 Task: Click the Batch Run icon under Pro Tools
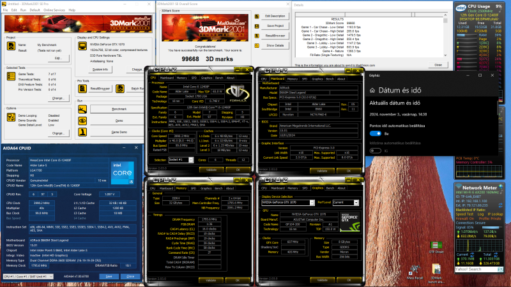tap(120, 88)
